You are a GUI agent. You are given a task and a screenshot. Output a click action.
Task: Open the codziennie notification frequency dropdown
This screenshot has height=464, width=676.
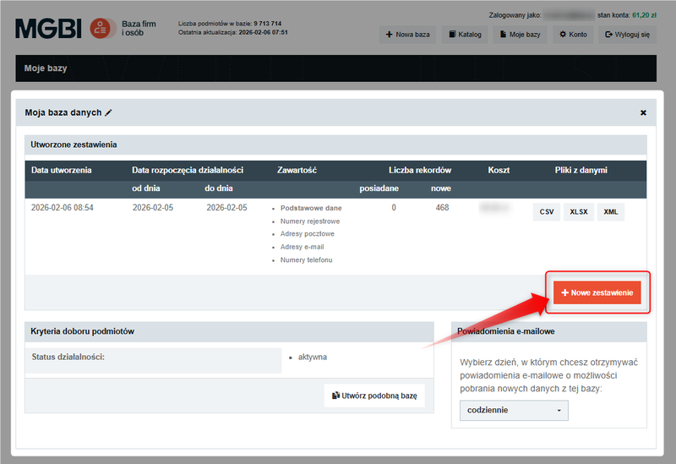coord(514,411)
